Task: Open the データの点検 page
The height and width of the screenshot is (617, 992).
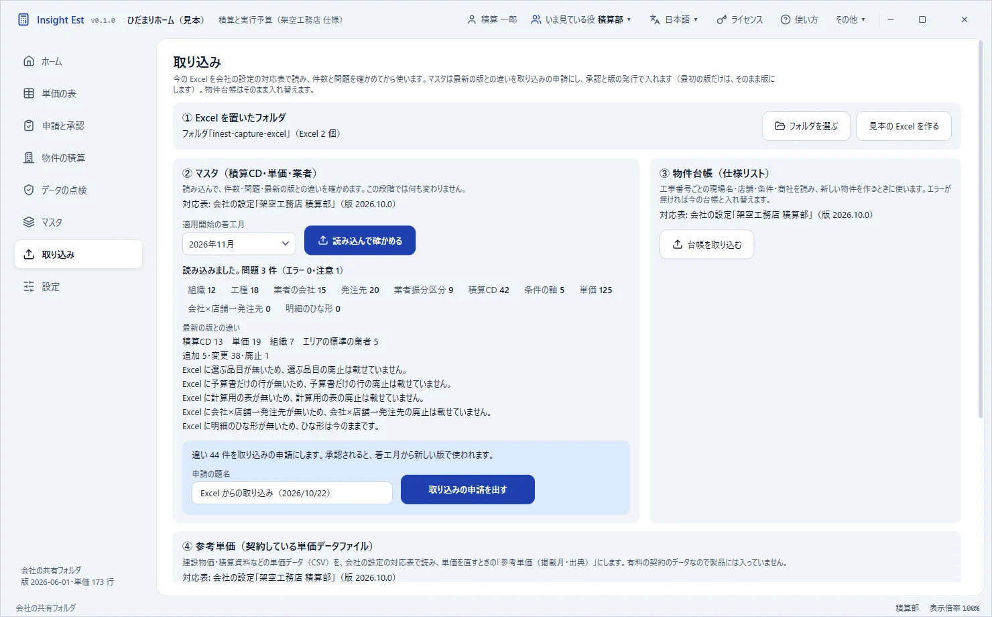Action: coord(78,190)
